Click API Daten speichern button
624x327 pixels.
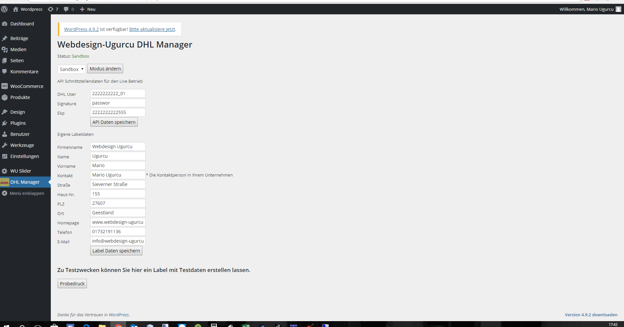tap(114, 122)
